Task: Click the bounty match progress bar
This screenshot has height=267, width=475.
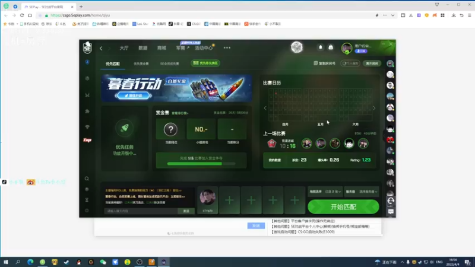Action: point(201,164)
